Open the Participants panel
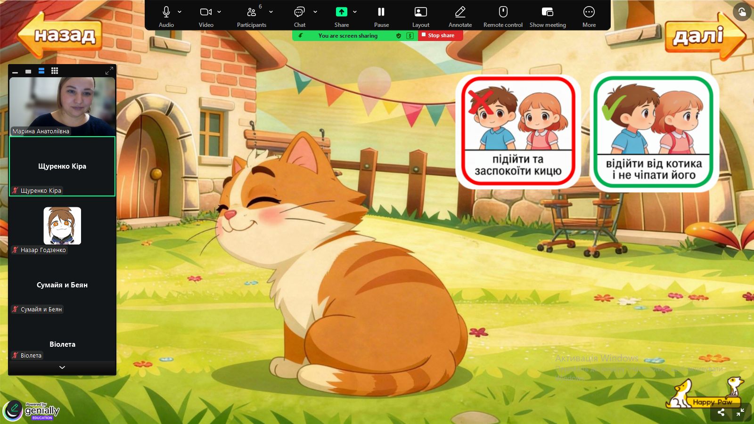The image size is (754, 424). tap(252, 12)
